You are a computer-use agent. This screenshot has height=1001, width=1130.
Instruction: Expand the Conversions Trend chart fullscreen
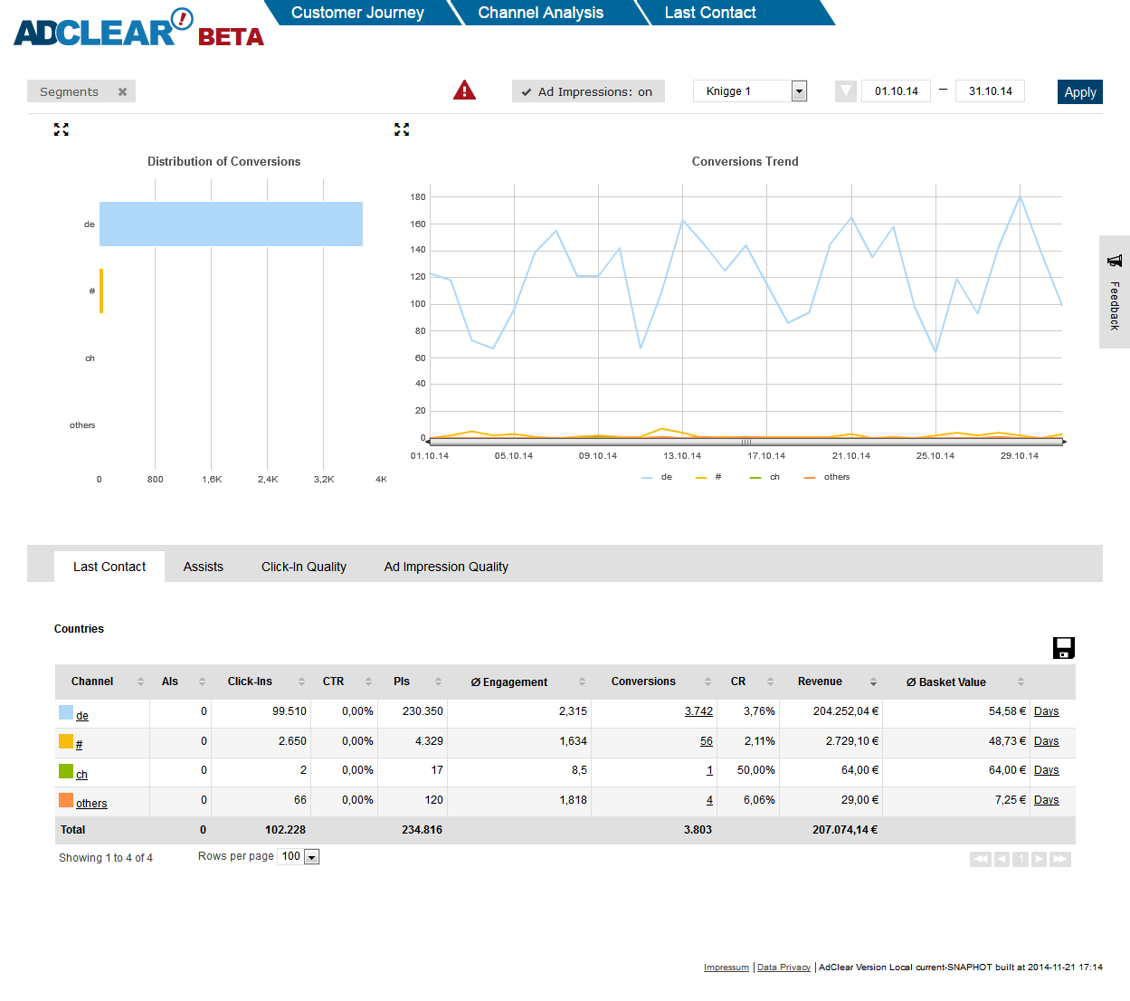(402, 129)
